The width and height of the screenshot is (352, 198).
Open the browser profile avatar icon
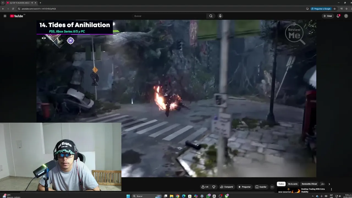(346, 9)
